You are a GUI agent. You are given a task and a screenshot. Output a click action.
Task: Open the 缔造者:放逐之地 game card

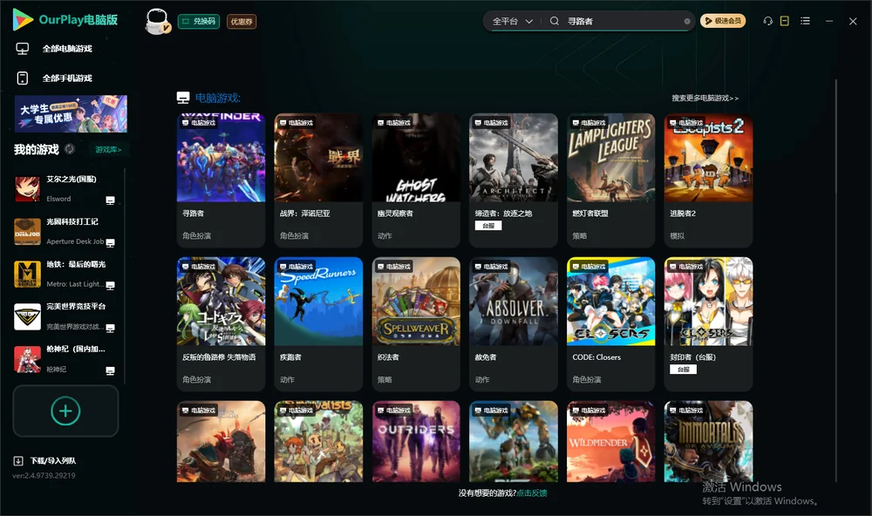pos(514,180)
